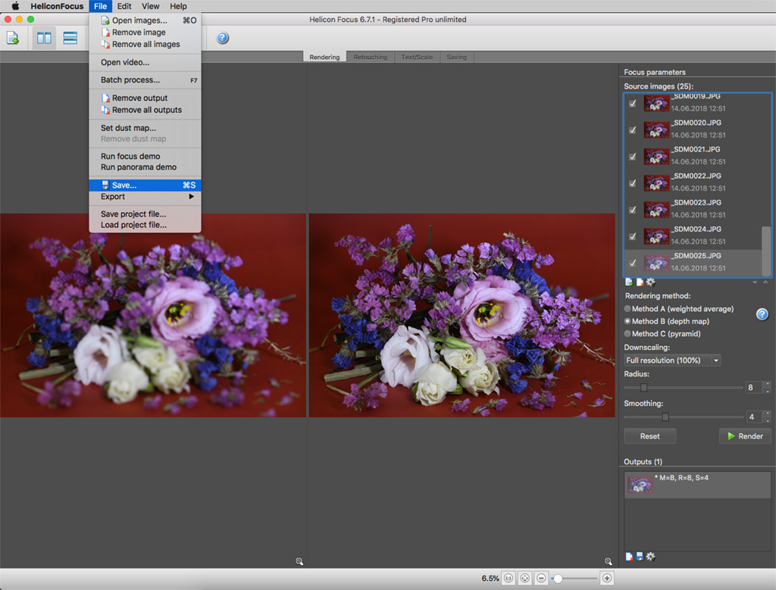Image resolution: width=776 pixels, height=590 pixels.
Task: Switch to the stacked horizontal layout view
Action: [70, 38]
